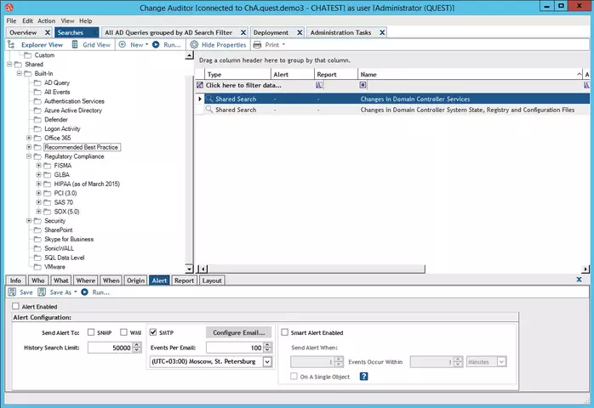This screenshot has width=594, height=408.
Task: Click the tree scroll down arrow
Action: click(190, 269)
